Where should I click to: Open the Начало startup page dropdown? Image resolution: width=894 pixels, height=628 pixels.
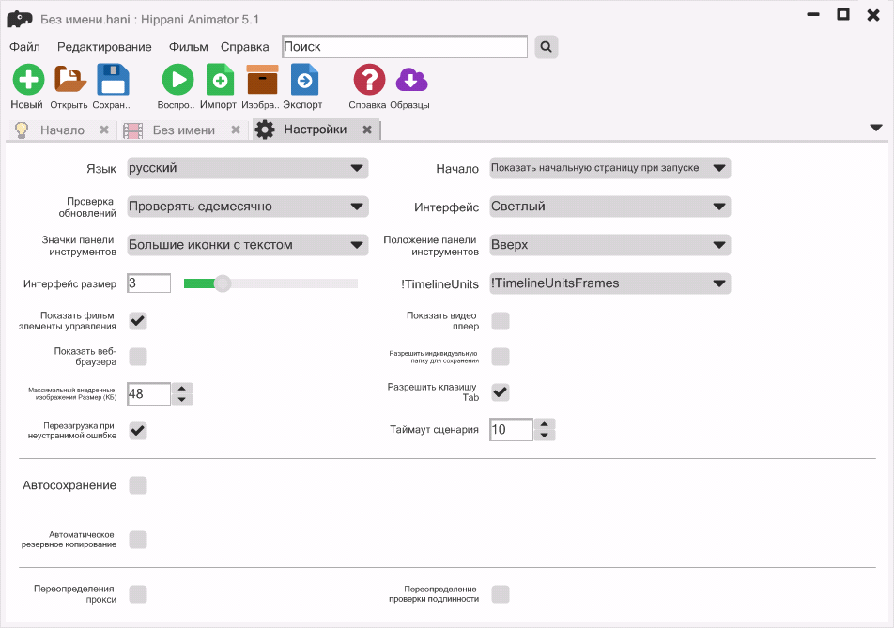(x=610, y=168)
